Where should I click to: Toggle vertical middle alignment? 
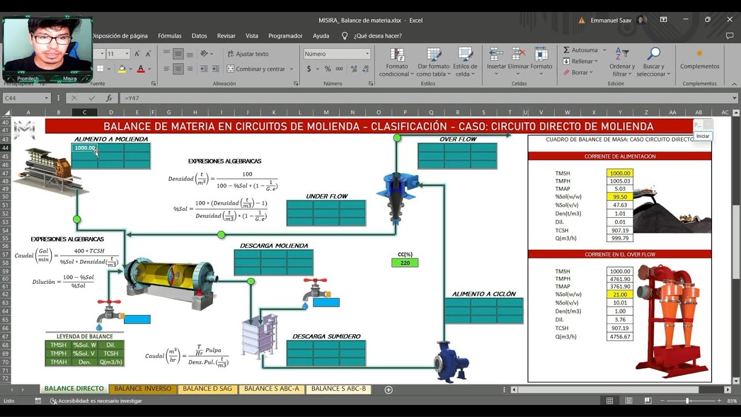[178, 54]
